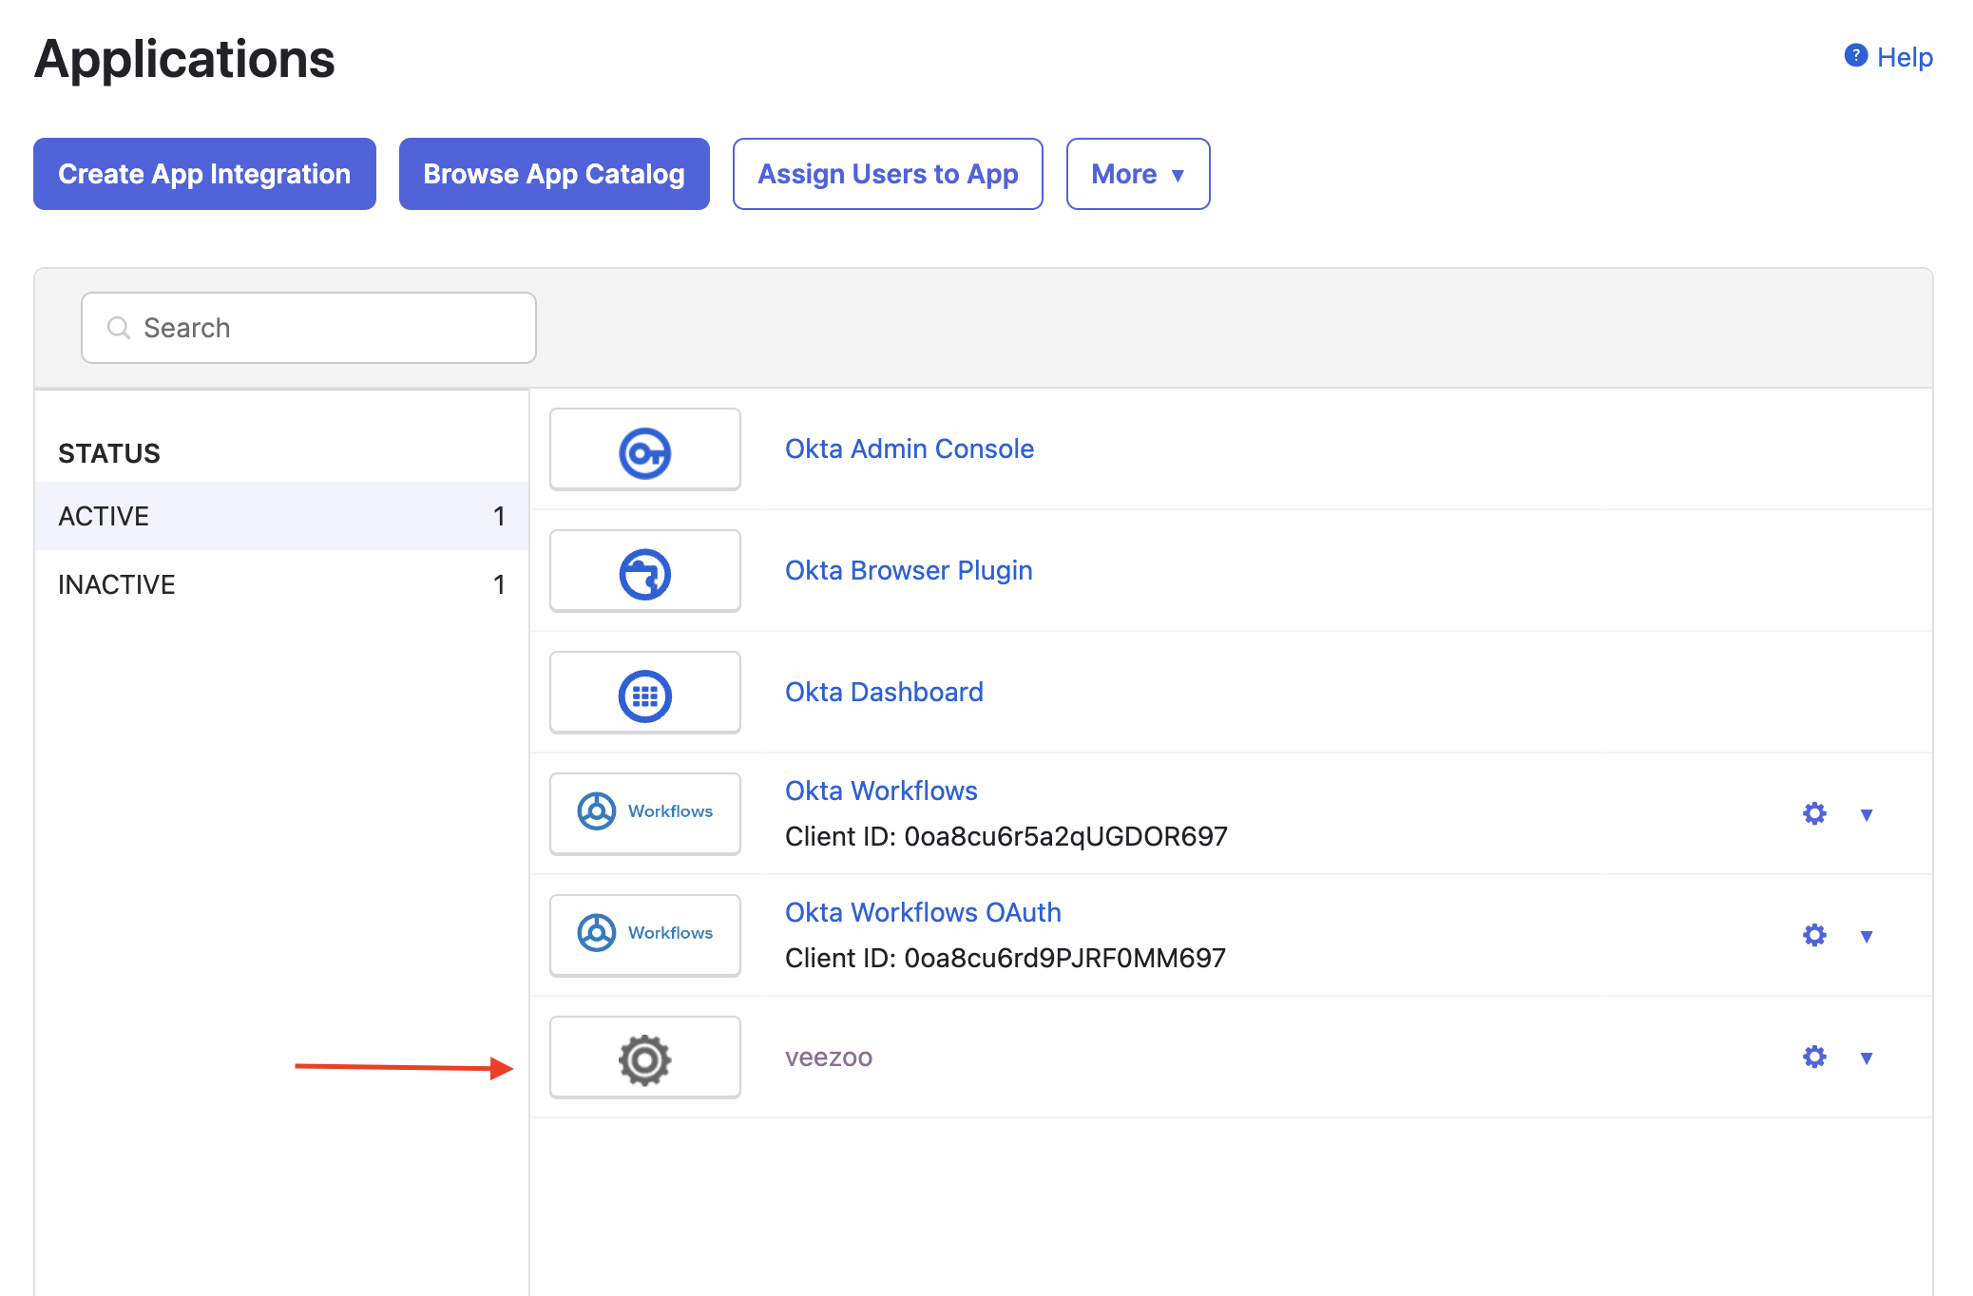Click the Applications page title

click(x=184, y=59)
